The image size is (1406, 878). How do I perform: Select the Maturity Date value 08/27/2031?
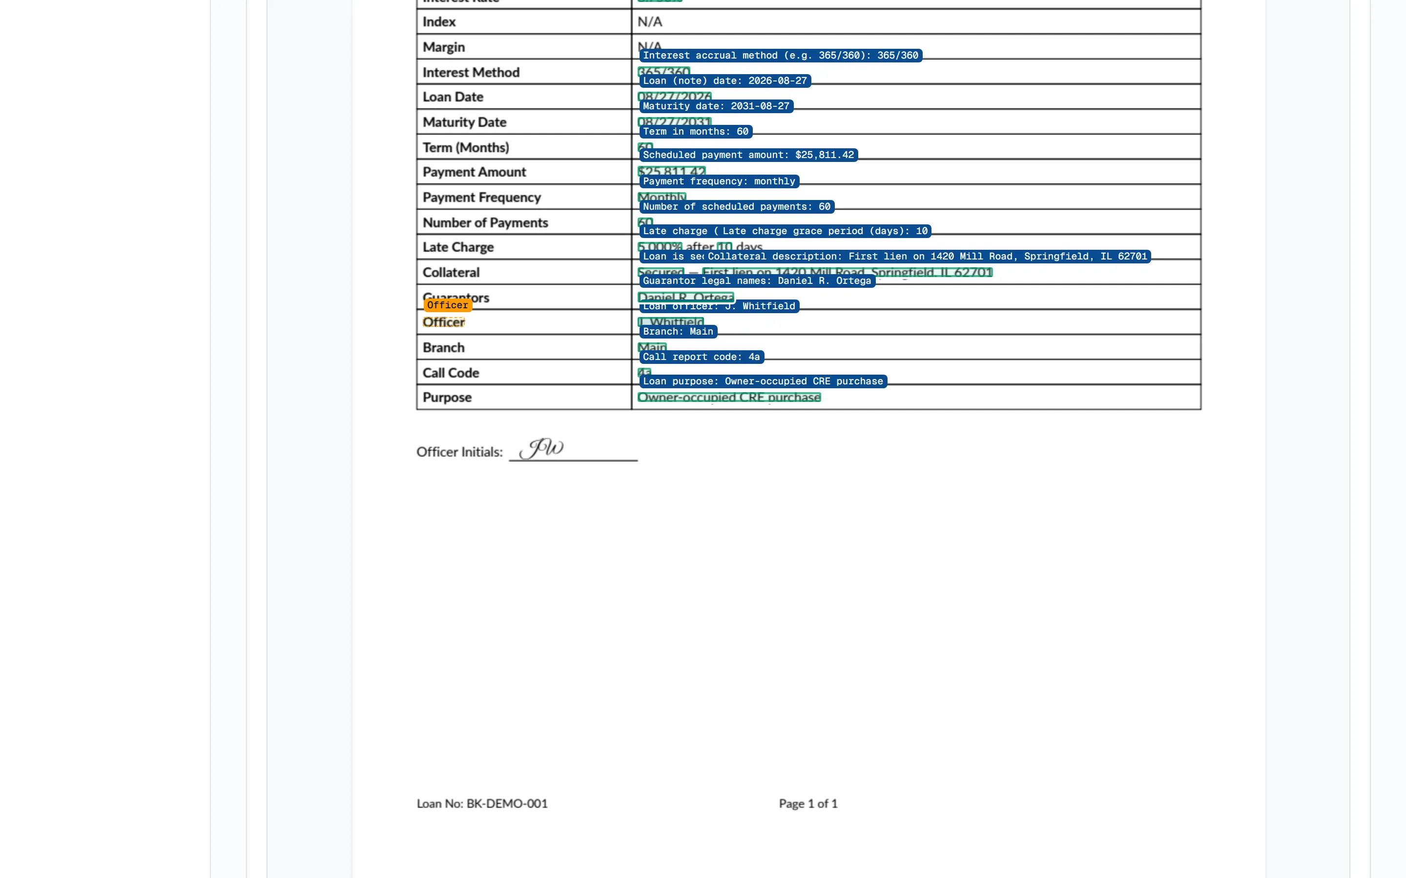point(674,122)
